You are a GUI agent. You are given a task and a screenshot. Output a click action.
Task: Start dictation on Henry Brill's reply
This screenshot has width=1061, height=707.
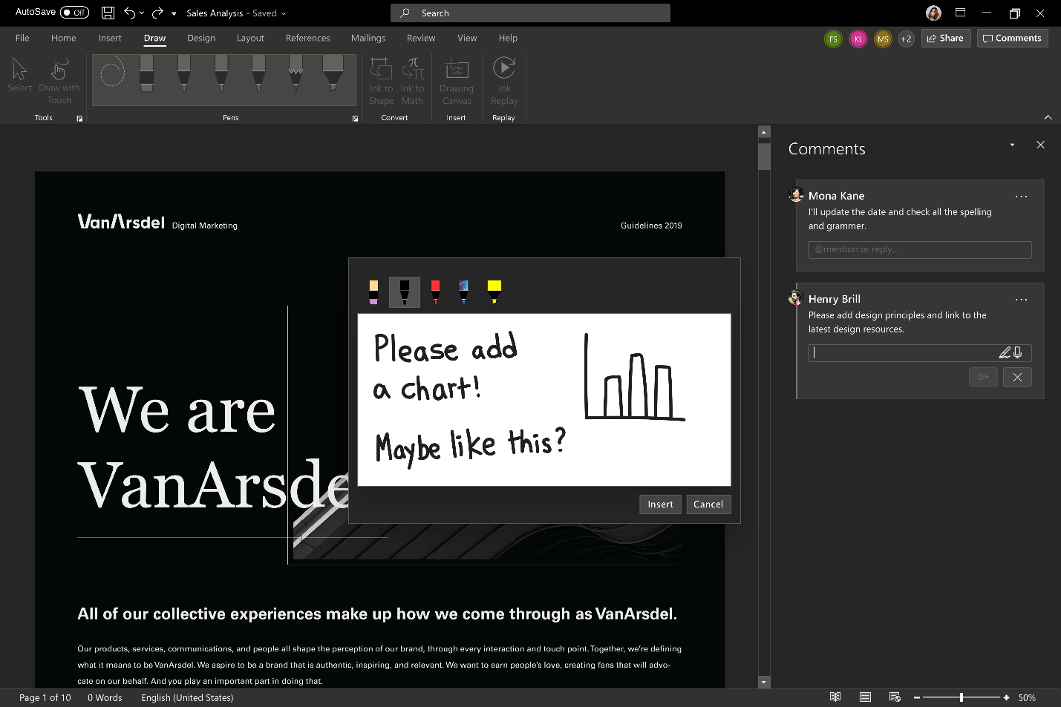[x=1018, y=352]
